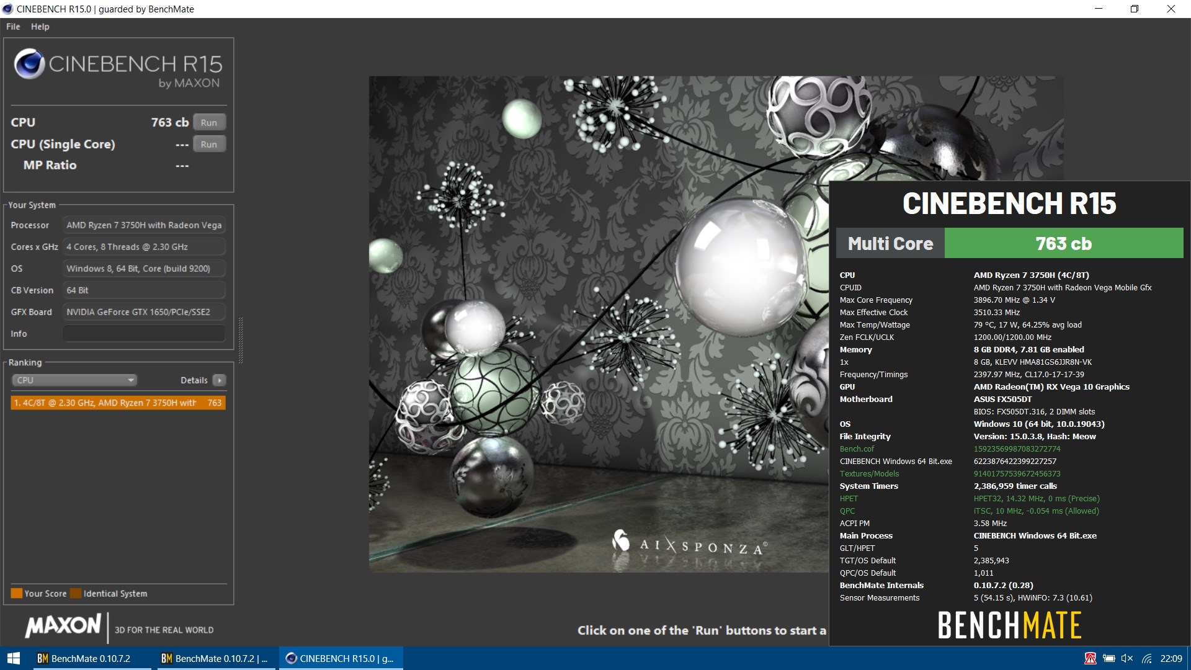Image resolution: width=1191 pixels, height=670 pixels.
Task: Click the red antivirus tray icon
Action: pyautogui.click(x=1090, y=658)
